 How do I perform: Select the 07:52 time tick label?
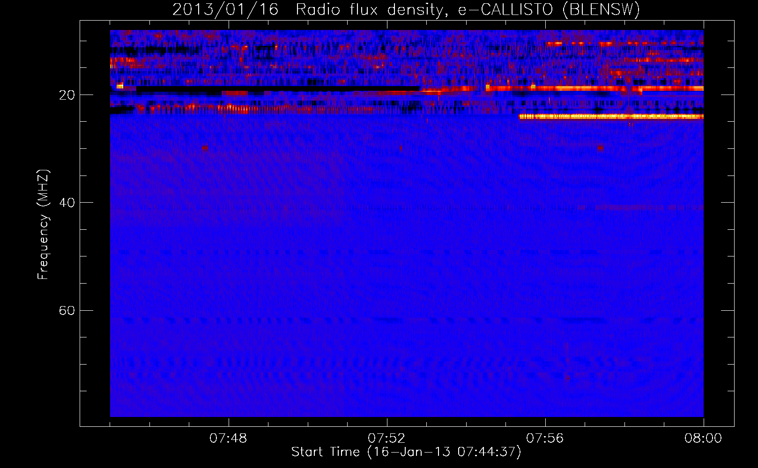click(x=386, y=439)
